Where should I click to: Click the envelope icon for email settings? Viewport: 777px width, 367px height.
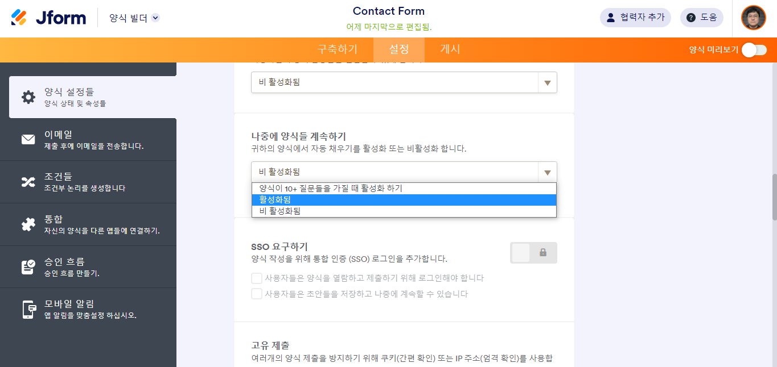pyautogui.click(x=28, y=139)
